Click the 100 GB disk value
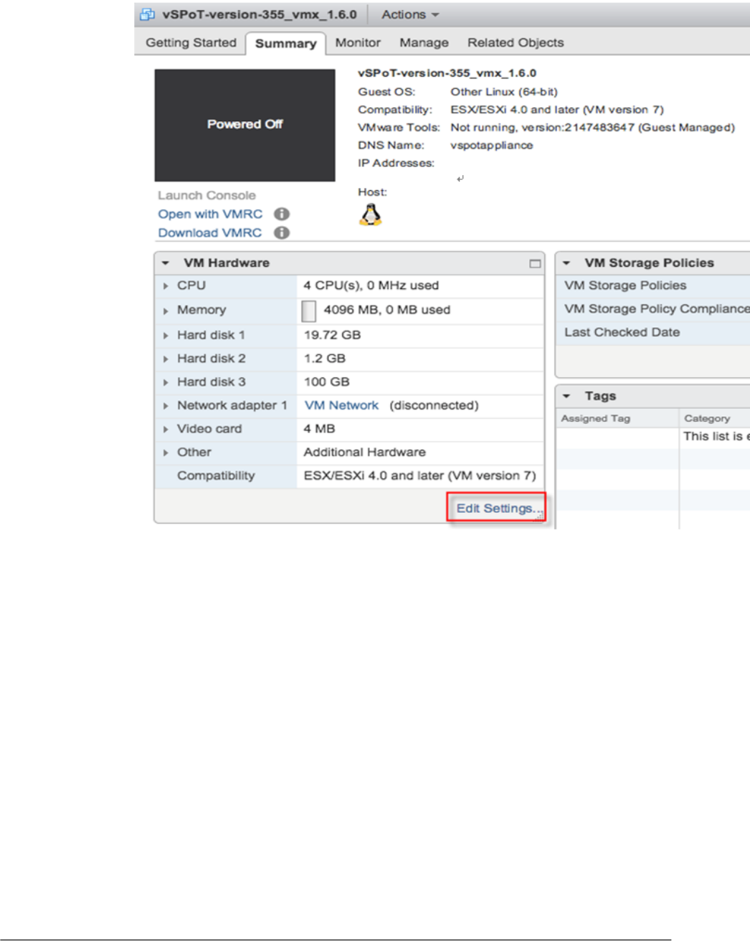The width and height of the screenshot is (750, 941). point(327,382)
